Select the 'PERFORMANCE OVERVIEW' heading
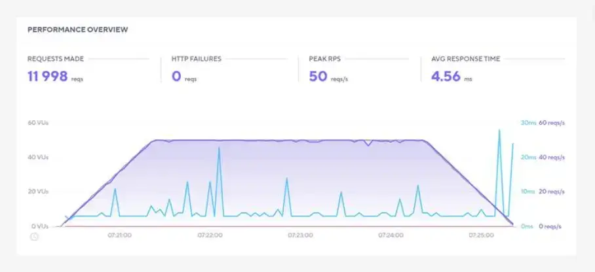 (x=78, y=29)
